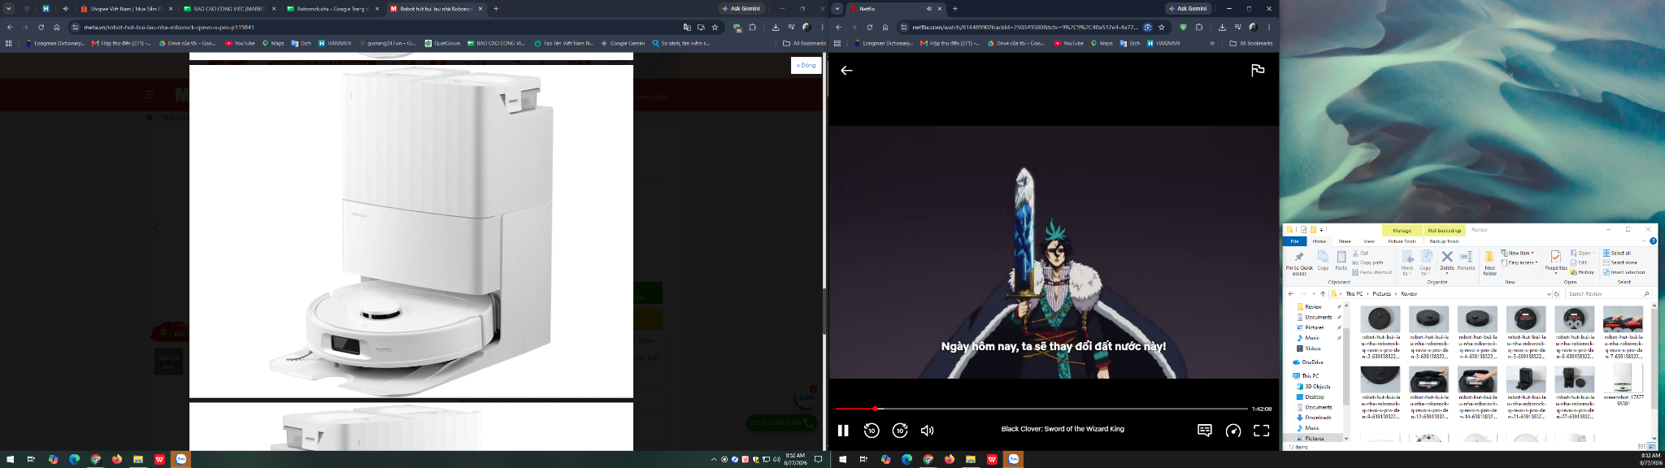Viewport: 1665px width, 468px height.
Task: Click Cut in Explorer clipboard group
Action: pyautogui.click(x=1361, y=253)
